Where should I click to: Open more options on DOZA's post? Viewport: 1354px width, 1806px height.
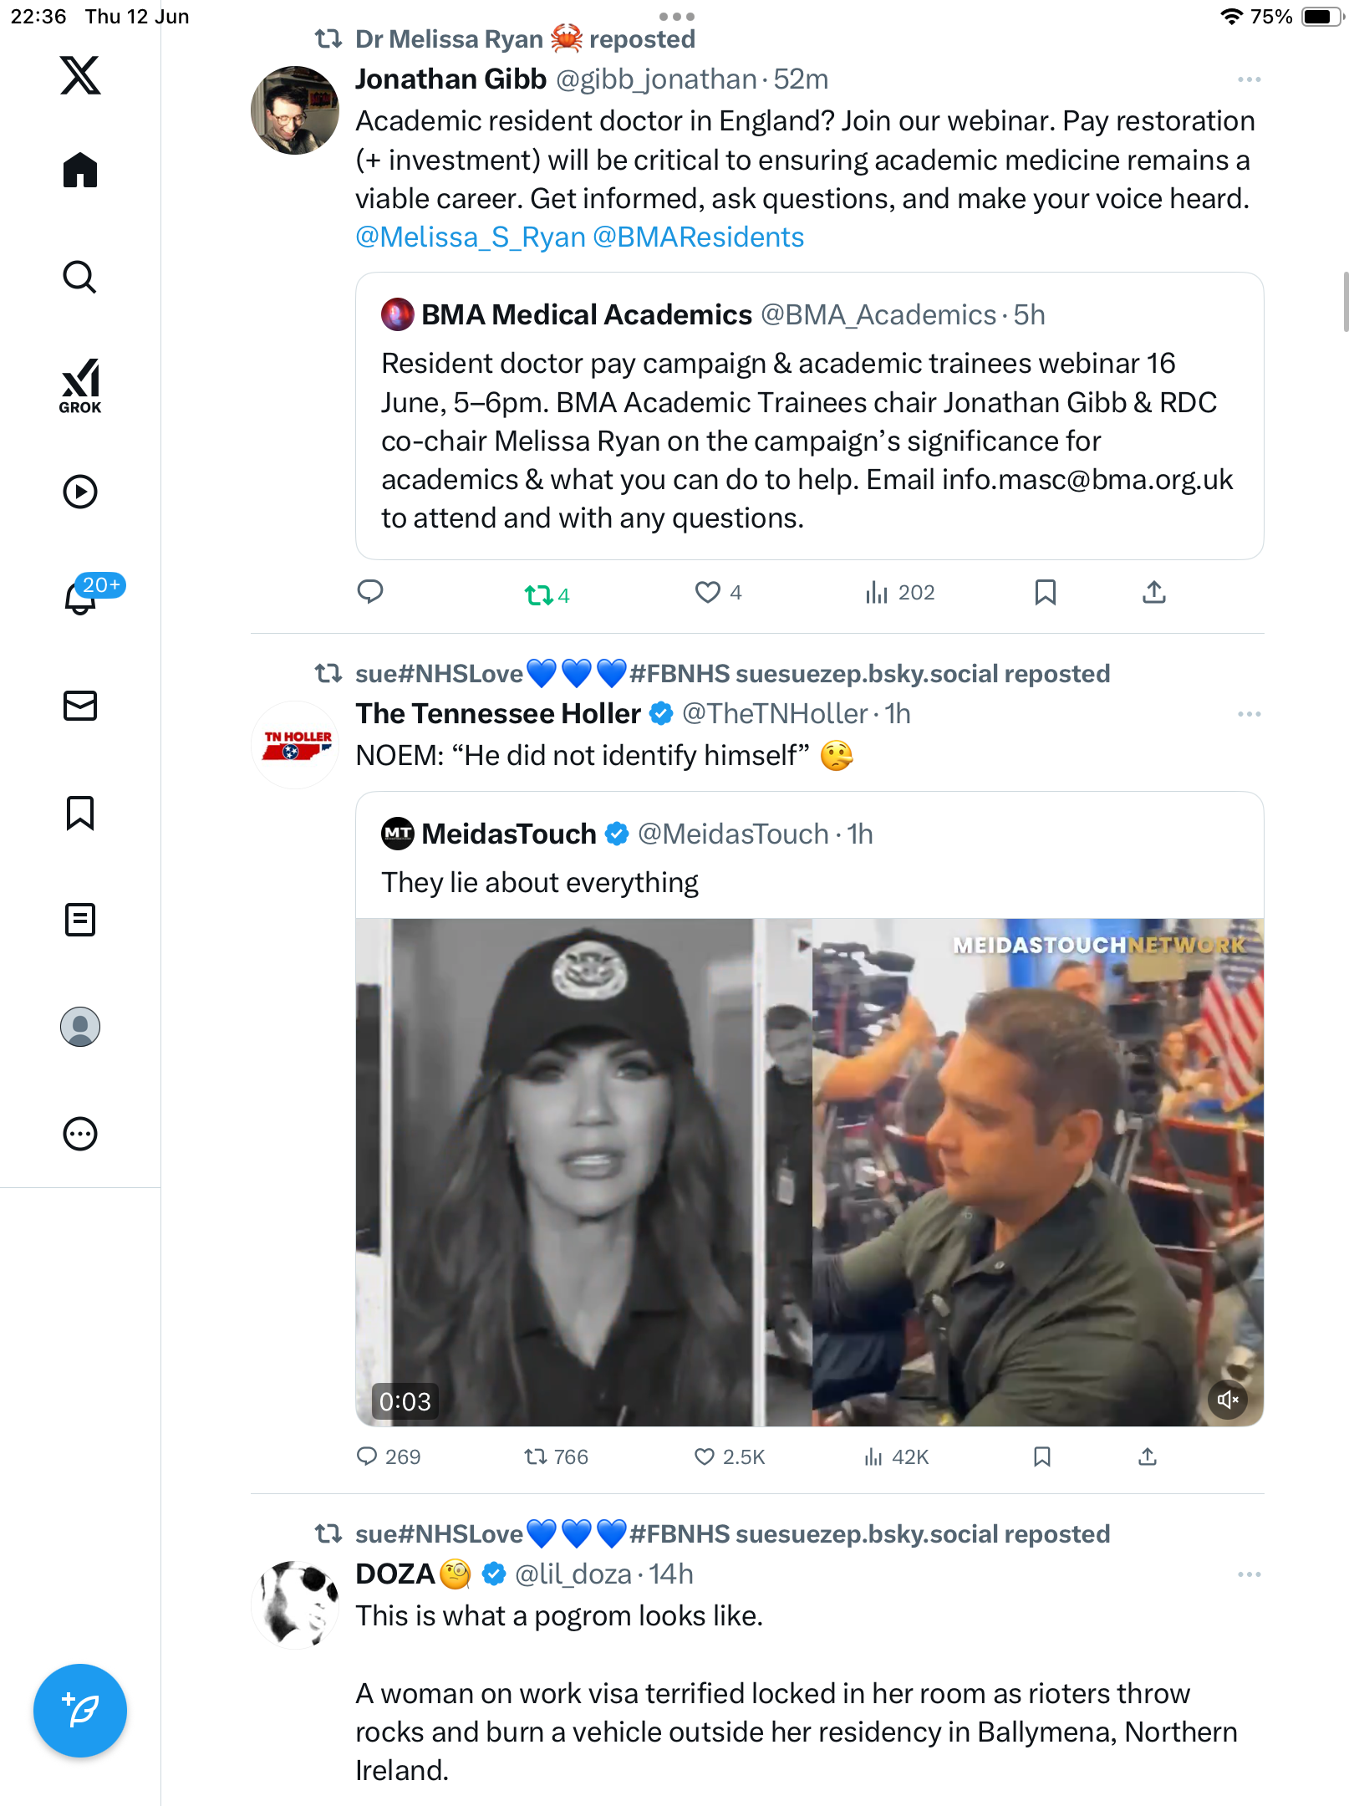(1250, 1574)
